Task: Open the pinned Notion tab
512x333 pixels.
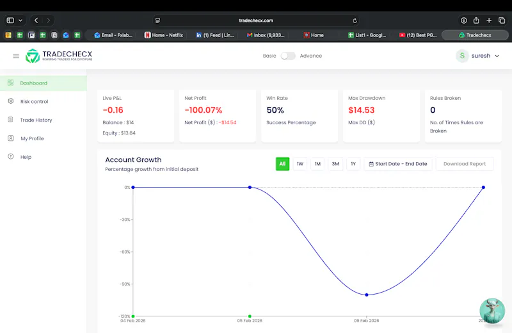Action: 54,35
